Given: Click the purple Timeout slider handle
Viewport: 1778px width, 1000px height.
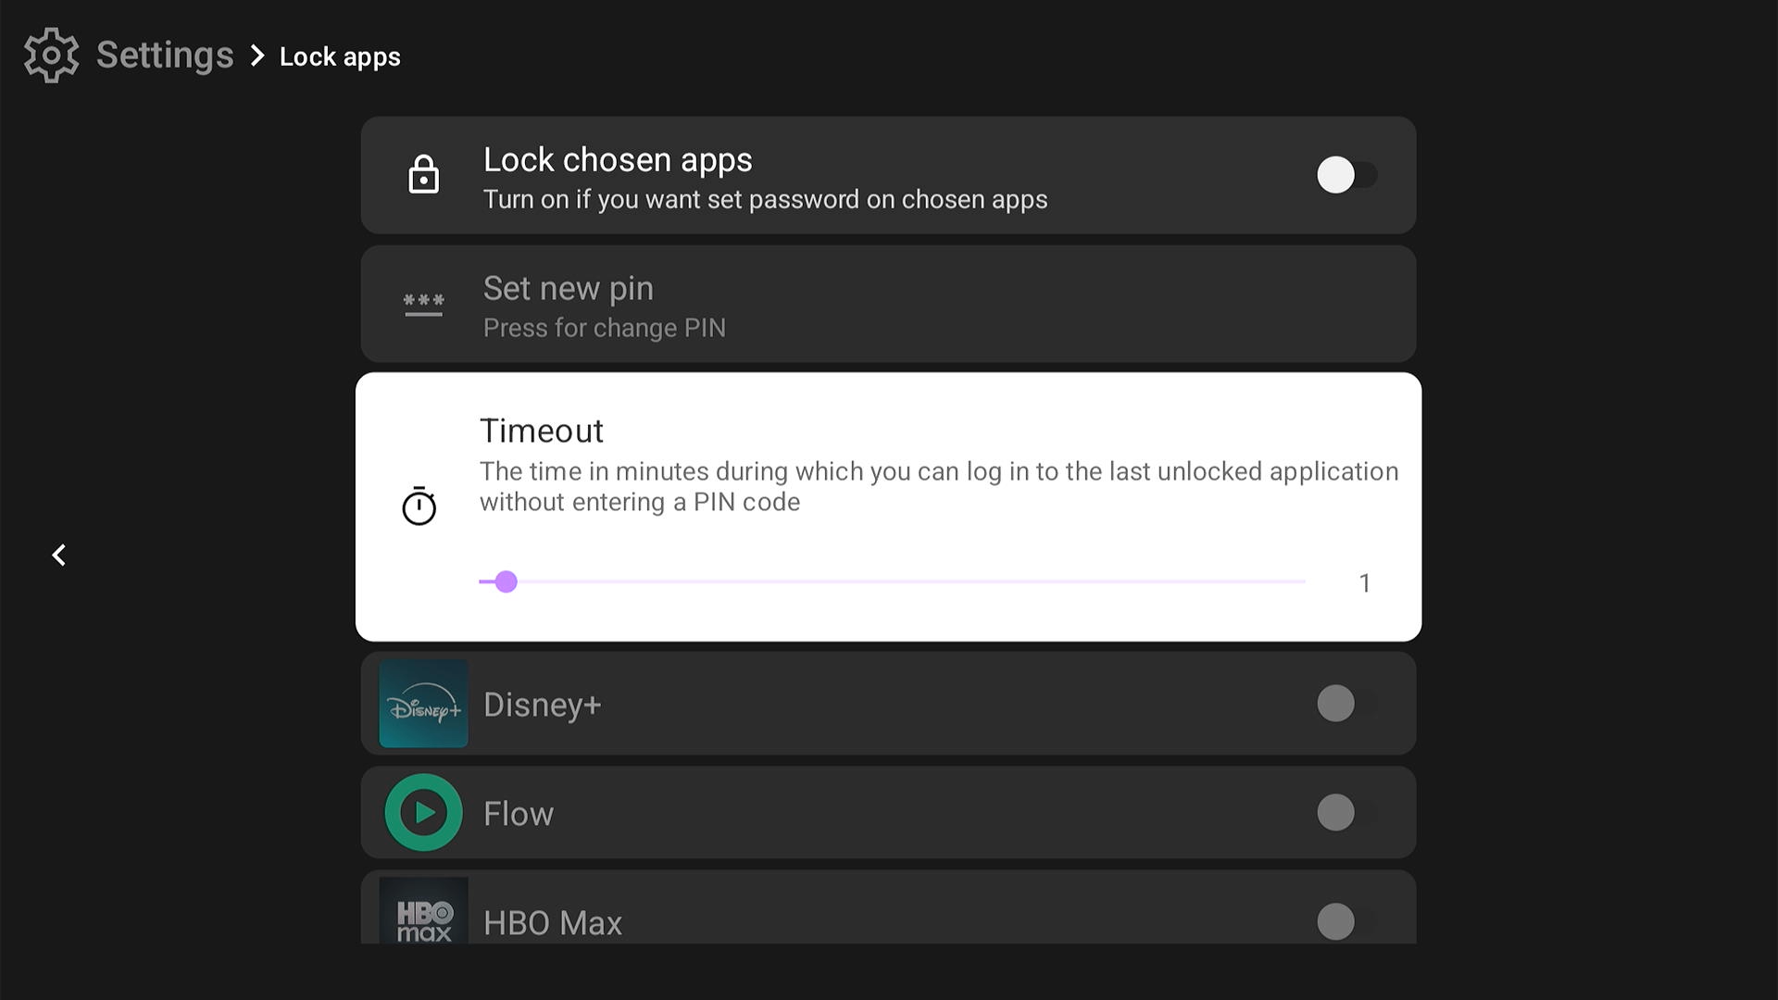Looking at the screenshot, I should pos(506,581).
